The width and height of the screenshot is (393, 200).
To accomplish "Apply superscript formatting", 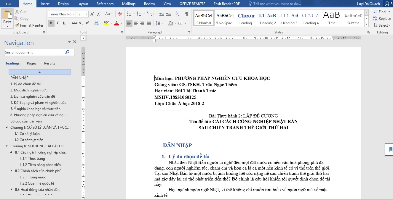I will (87, 23).
